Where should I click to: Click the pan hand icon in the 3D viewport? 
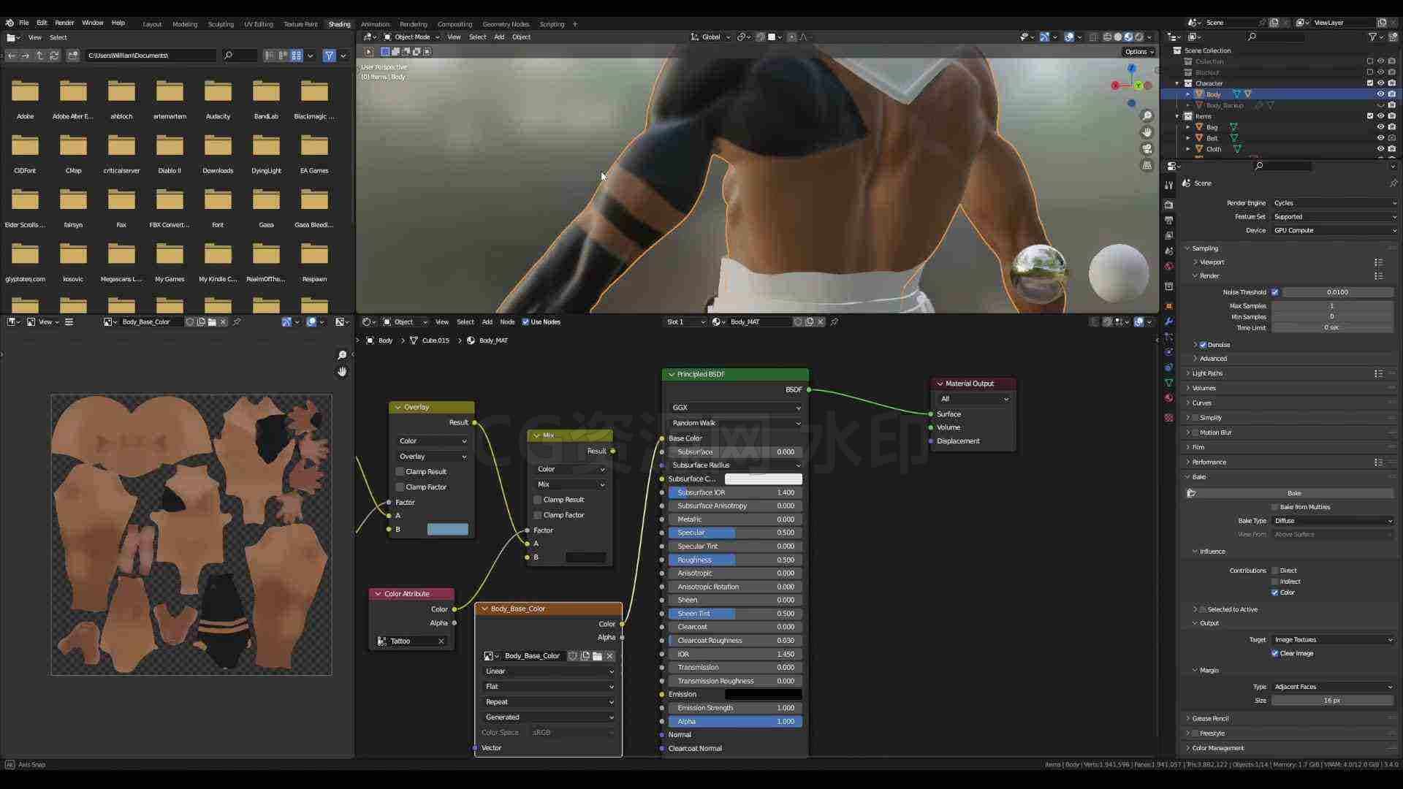coord(1147,132)
